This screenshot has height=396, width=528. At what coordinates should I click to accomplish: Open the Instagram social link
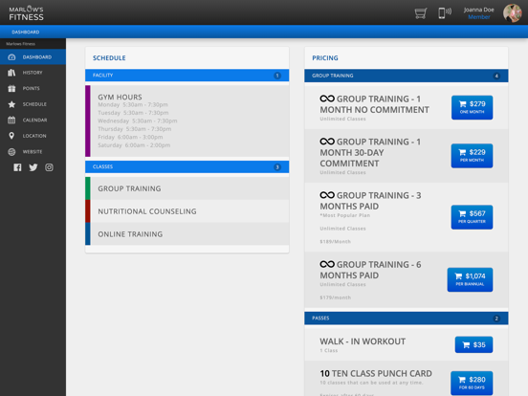(x=49, y=167)
